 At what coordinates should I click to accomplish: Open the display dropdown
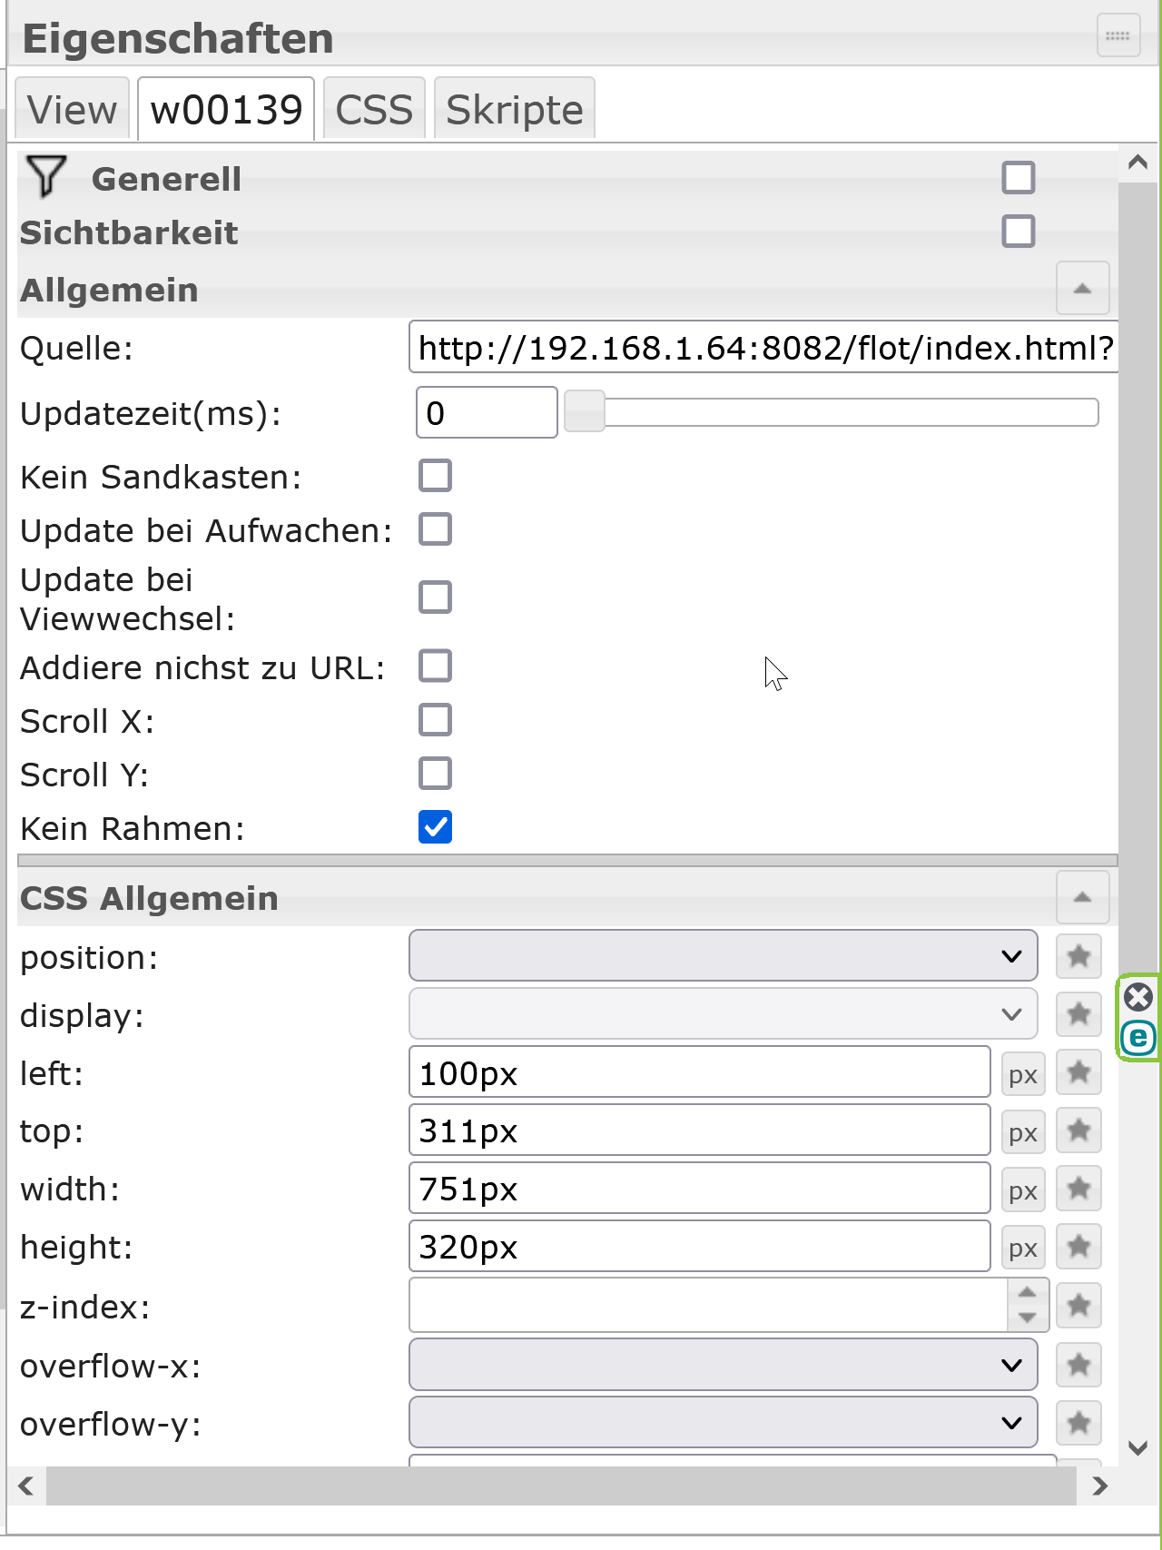point(724,1013)
